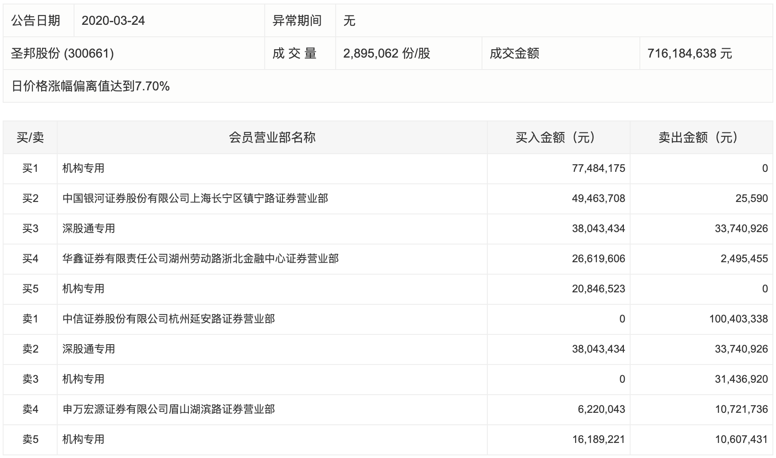Image resolution: width=776 pixels, height=458 pixels.
Task: Click the 日价格涨幅偏离值达到7.70% note
Action: [90, 86]
